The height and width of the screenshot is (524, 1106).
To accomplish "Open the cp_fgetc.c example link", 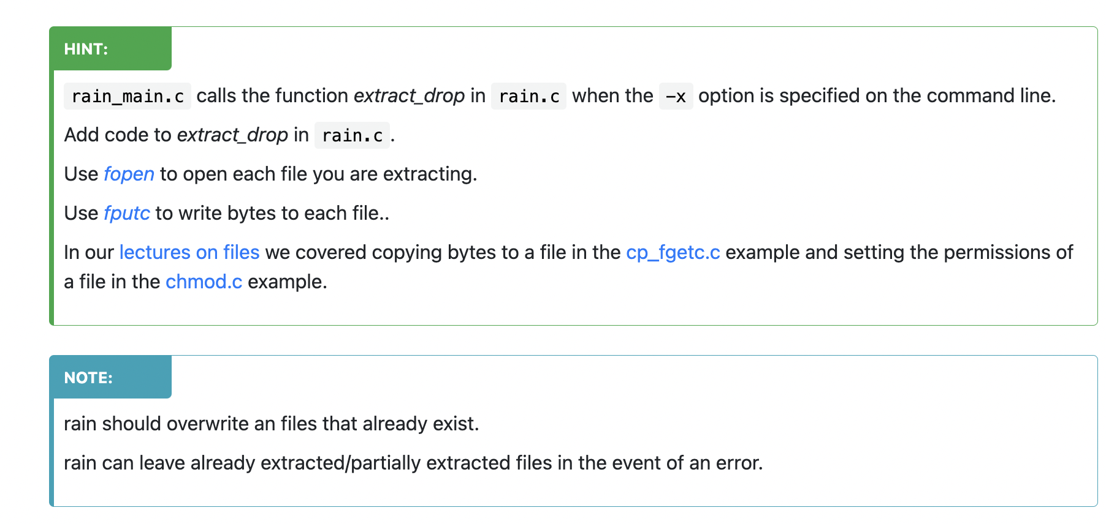I will (673, 253).
